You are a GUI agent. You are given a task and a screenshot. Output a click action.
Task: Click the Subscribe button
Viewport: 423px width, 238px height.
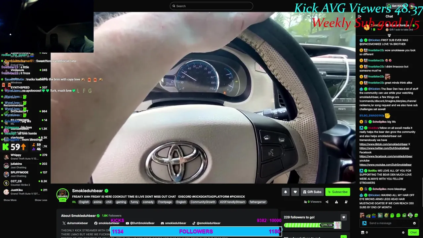[x=337, y=192]
